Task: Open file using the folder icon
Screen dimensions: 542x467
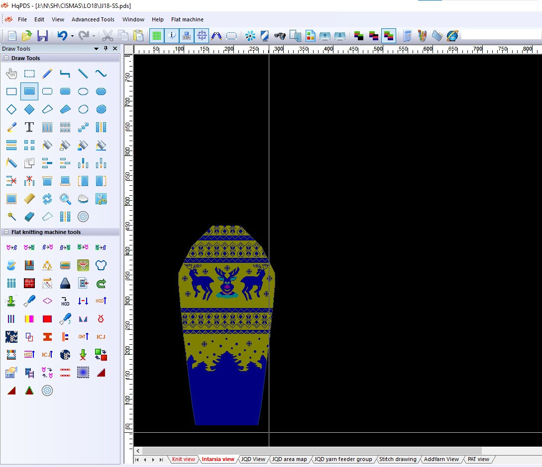Action: click(x=27, y=36)
